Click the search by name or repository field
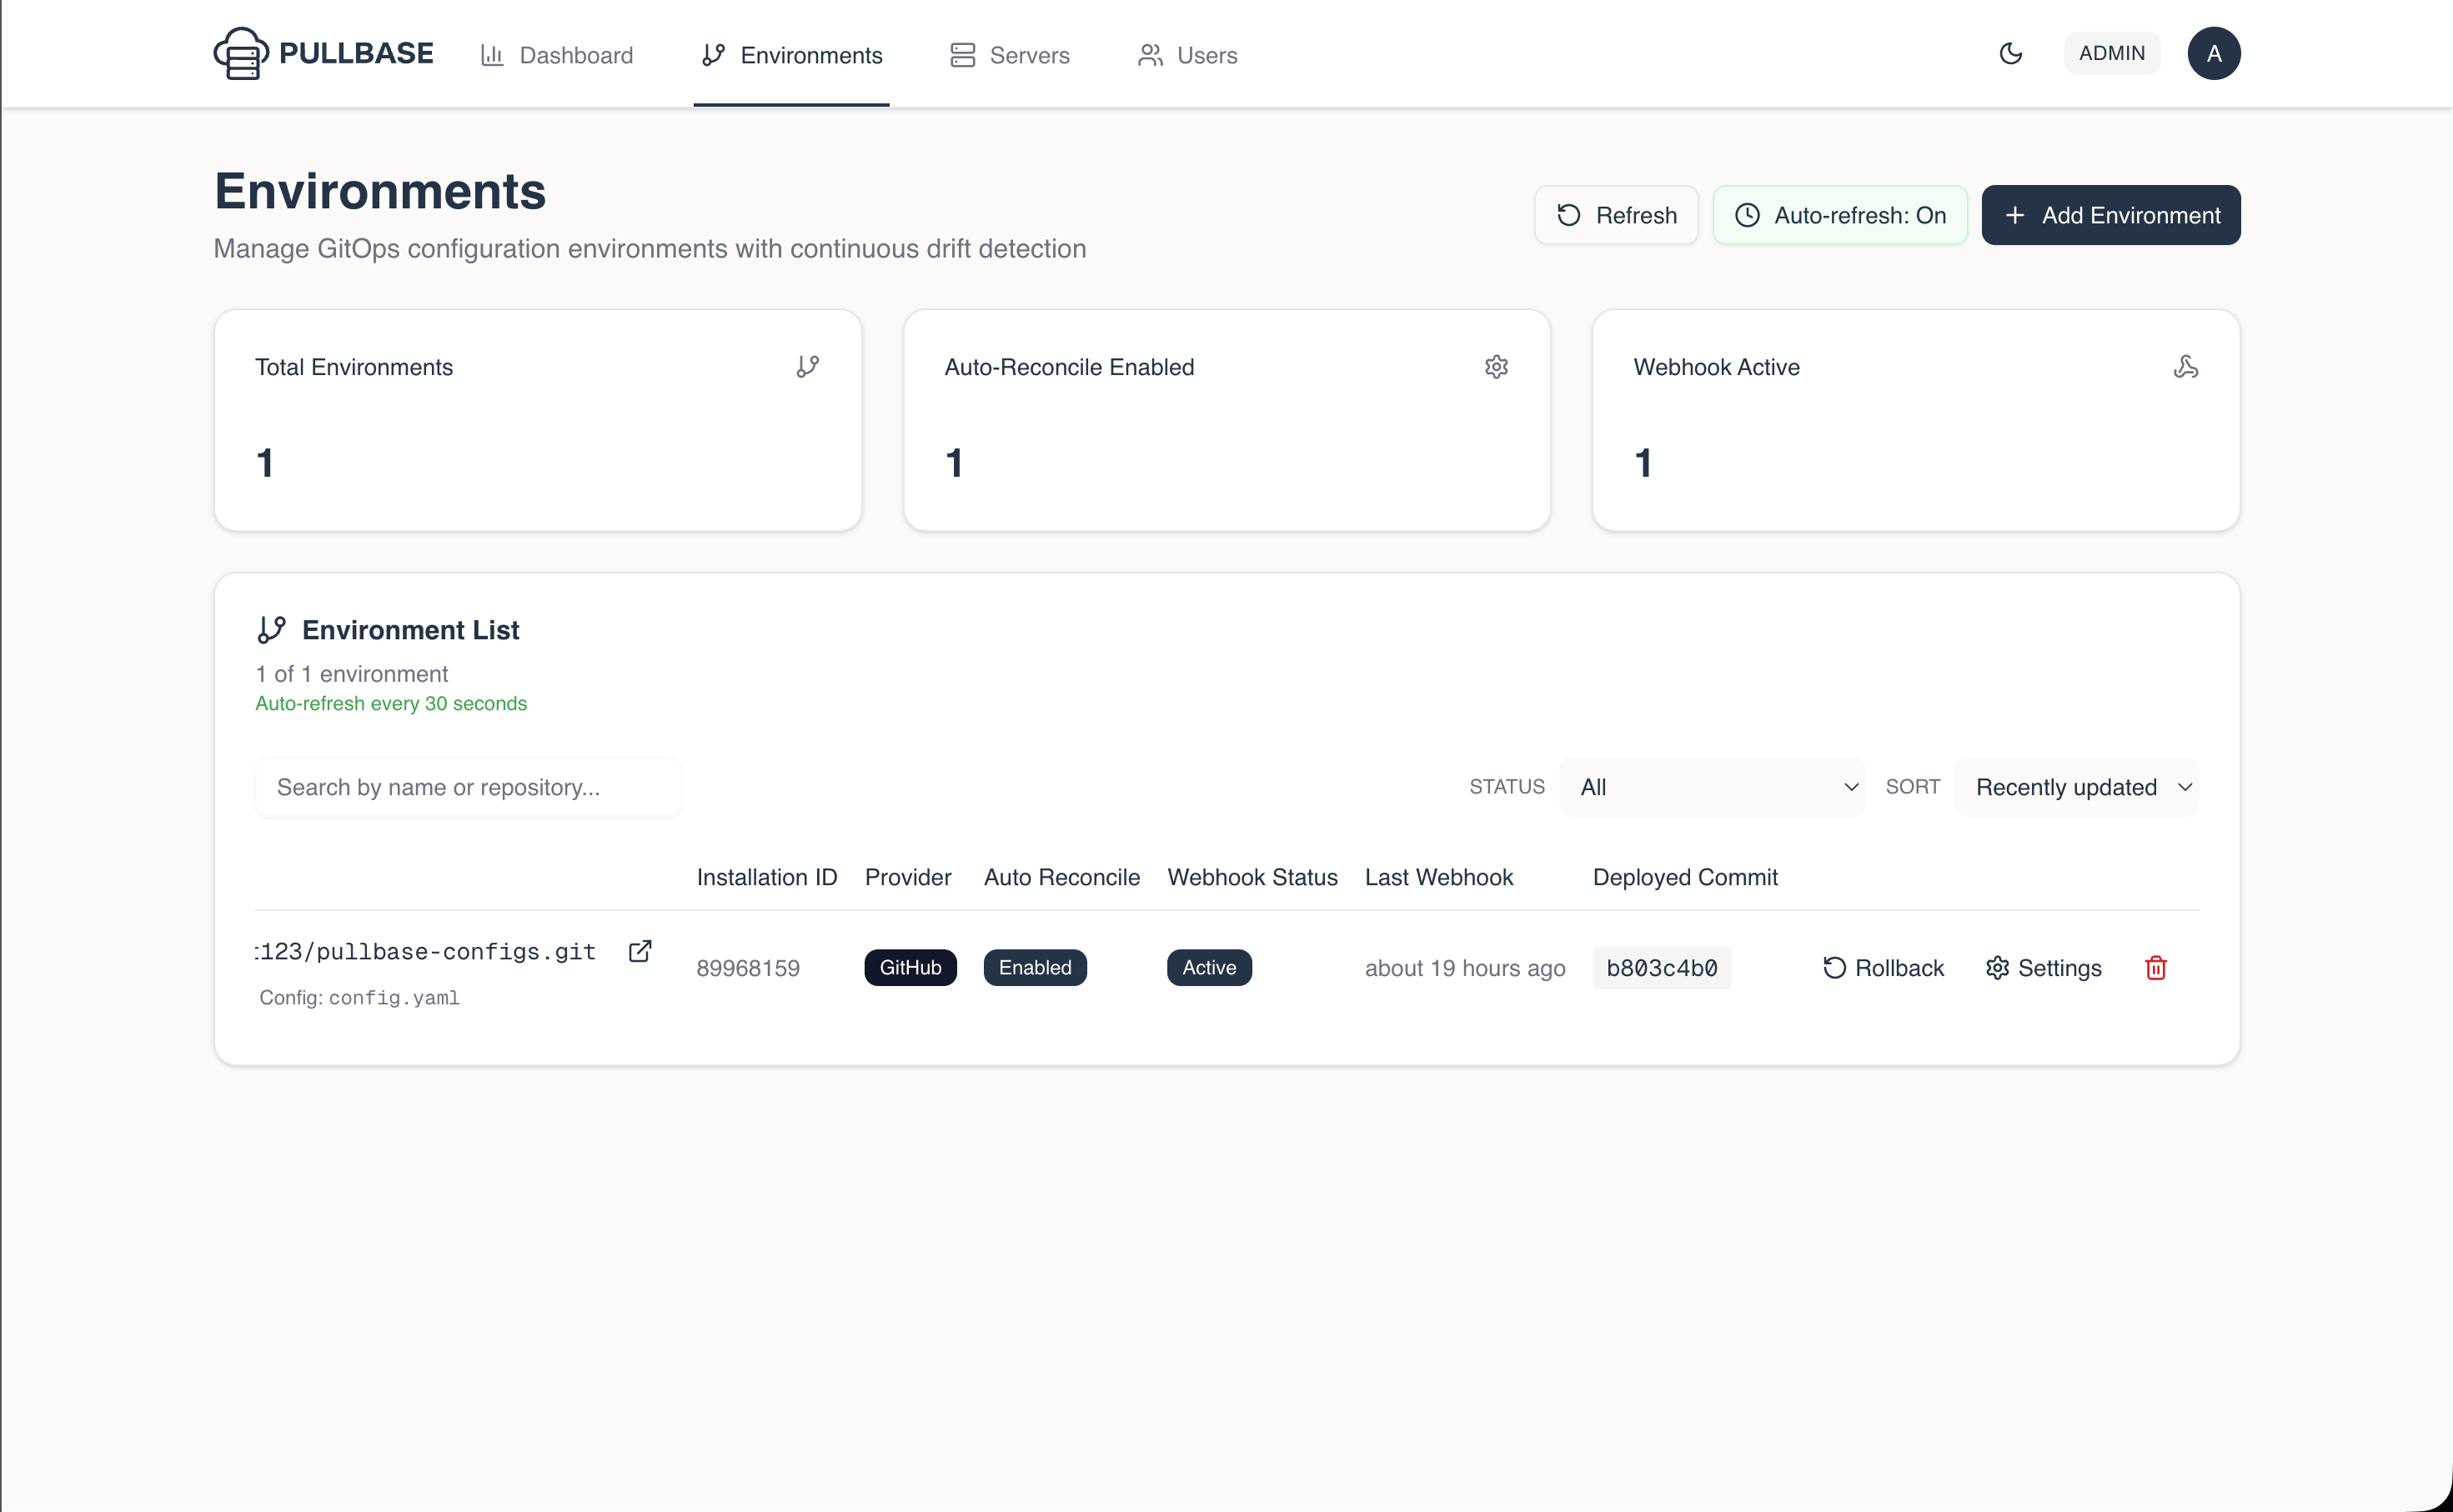Image resolution: width=2453 pixels, height=1512 pixels. coord(467,787)
